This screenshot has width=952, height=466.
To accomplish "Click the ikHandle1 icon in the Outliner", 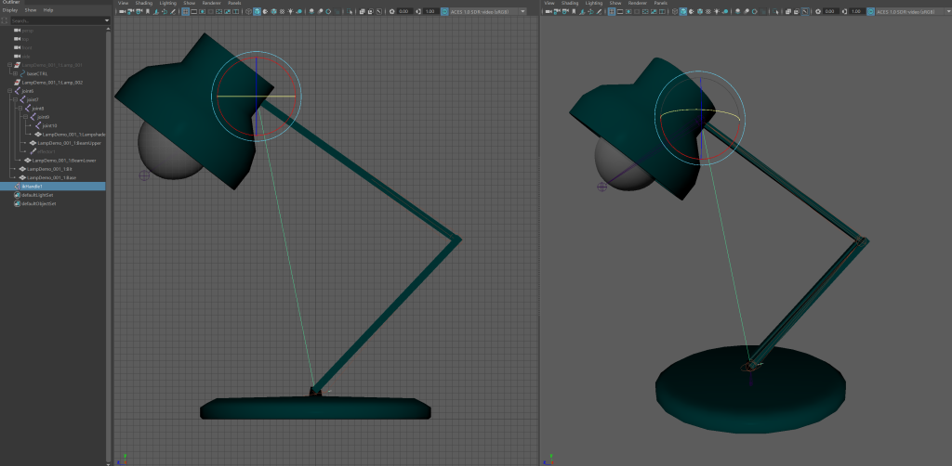I will [x=18, y=186].
